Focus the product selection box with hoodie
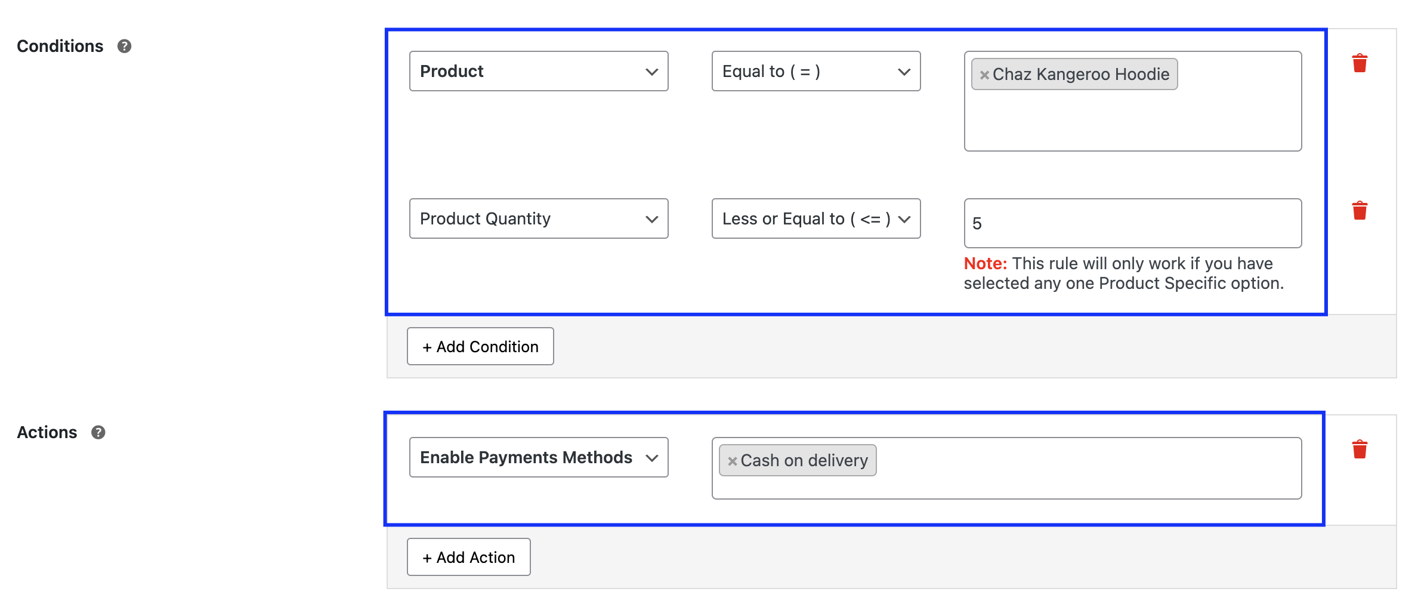The image size is (1421, 616). [x=1132, y=101]
